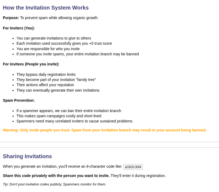219x192 pixels.
Task: Click 'You can generate invitations' bullet
Action: point(54,38)
